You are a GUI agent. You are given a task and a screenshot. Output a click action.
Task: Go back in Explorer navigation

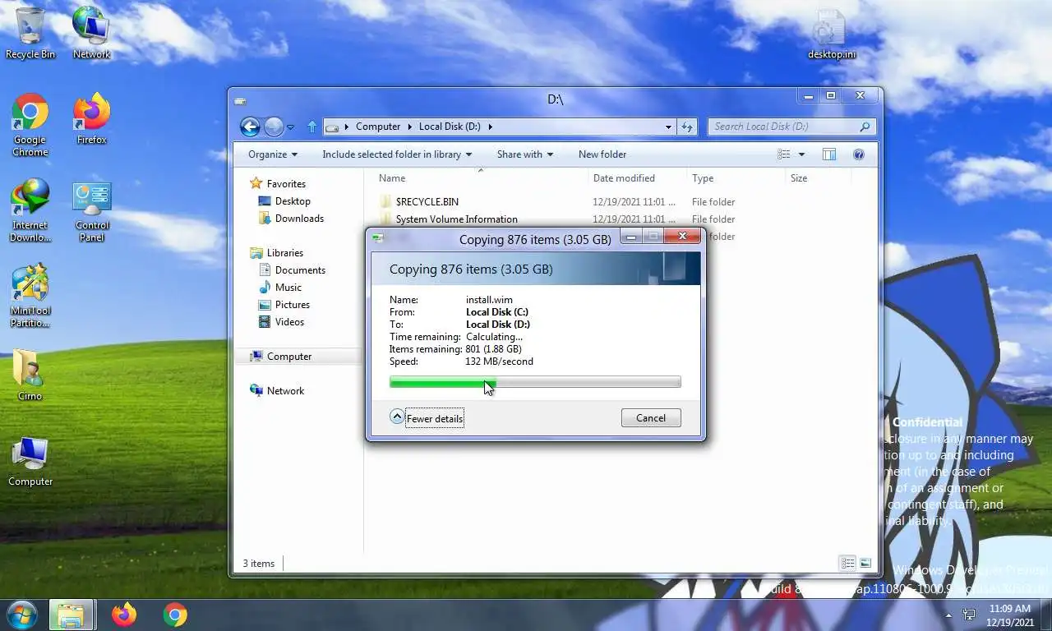250,127
